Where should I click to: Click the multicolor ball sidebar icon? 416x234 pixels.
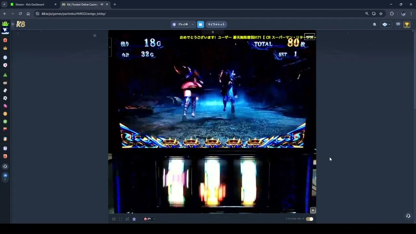tap(5, 139)
